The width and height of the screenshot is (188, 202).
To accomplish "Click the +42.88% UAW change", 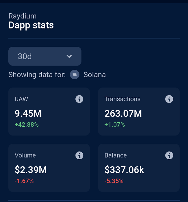I will point(27,124).
